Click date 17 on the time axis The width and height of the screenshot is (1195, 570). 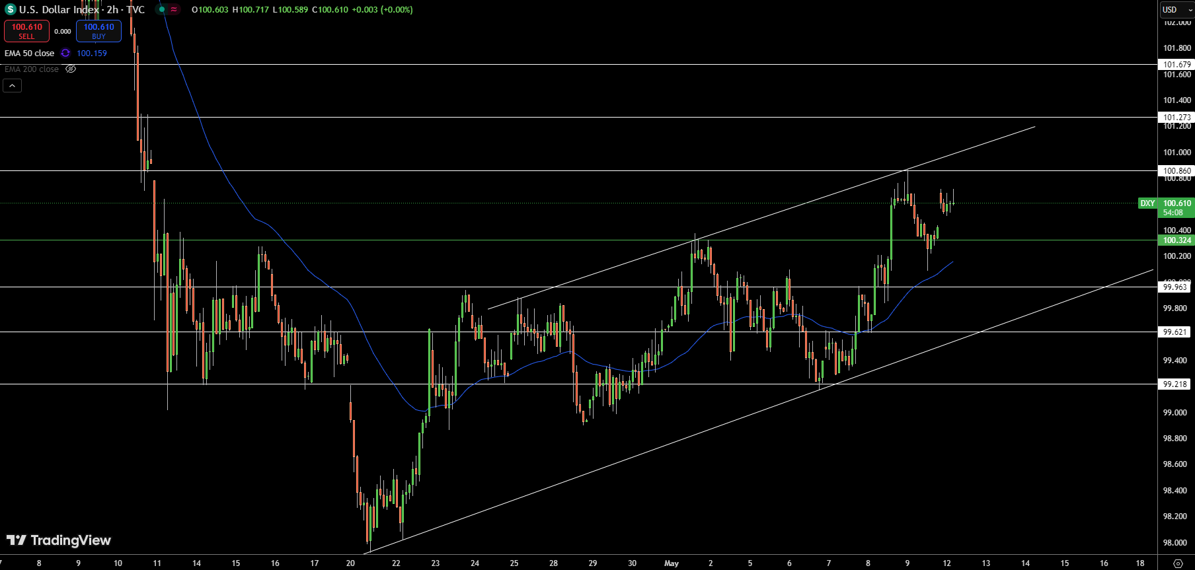[x=315, y=563]
